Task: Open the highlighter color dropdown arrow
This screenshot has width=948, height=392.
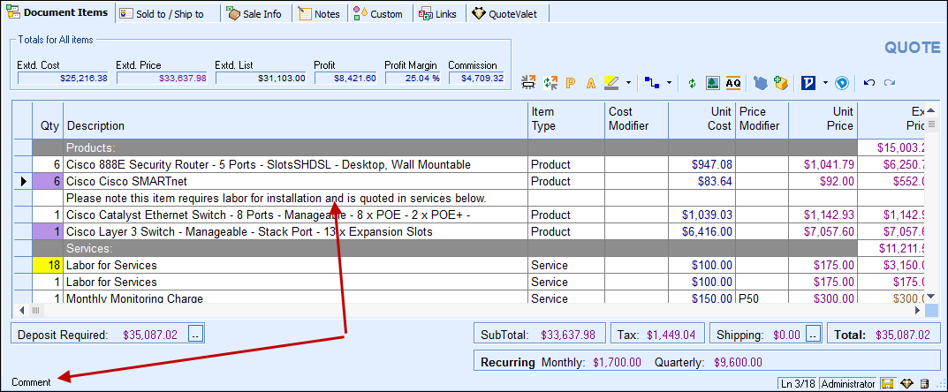Action: (x=628, y=83)
